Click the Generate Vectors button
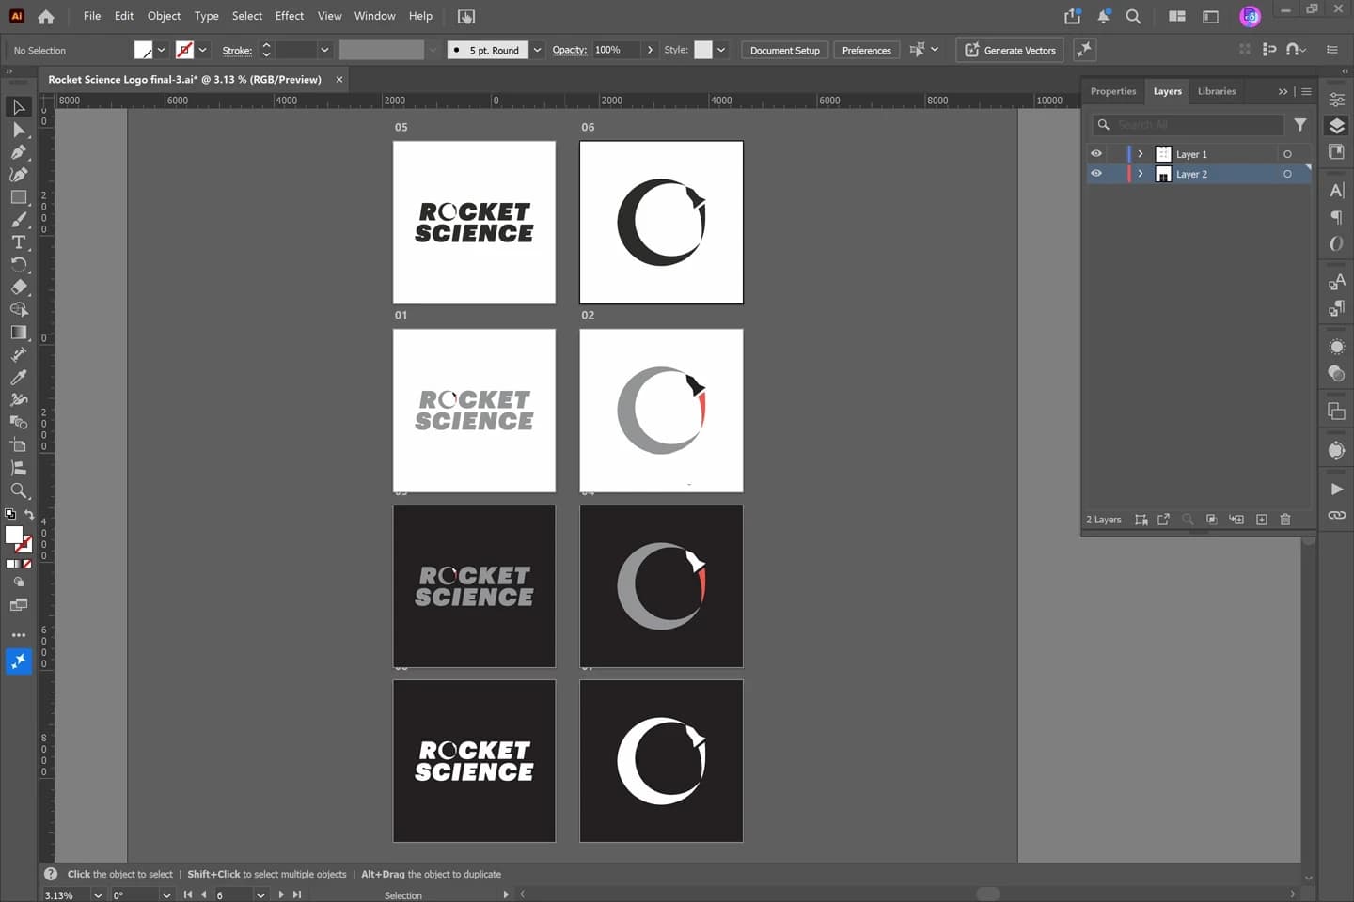The width and height of the screenshot is (1354, 902). point(1010,50)
